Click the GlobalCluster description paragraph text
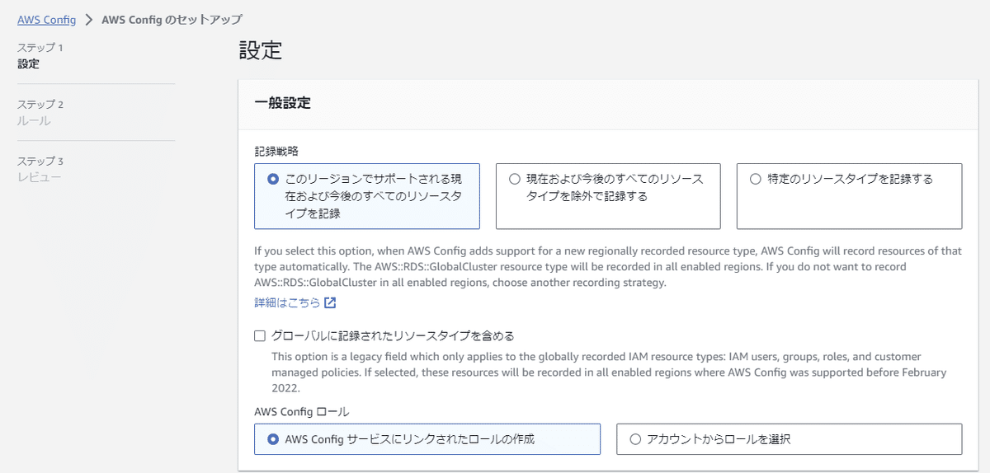The width and height of the screenshot is (990, 473). coord(608,266)
